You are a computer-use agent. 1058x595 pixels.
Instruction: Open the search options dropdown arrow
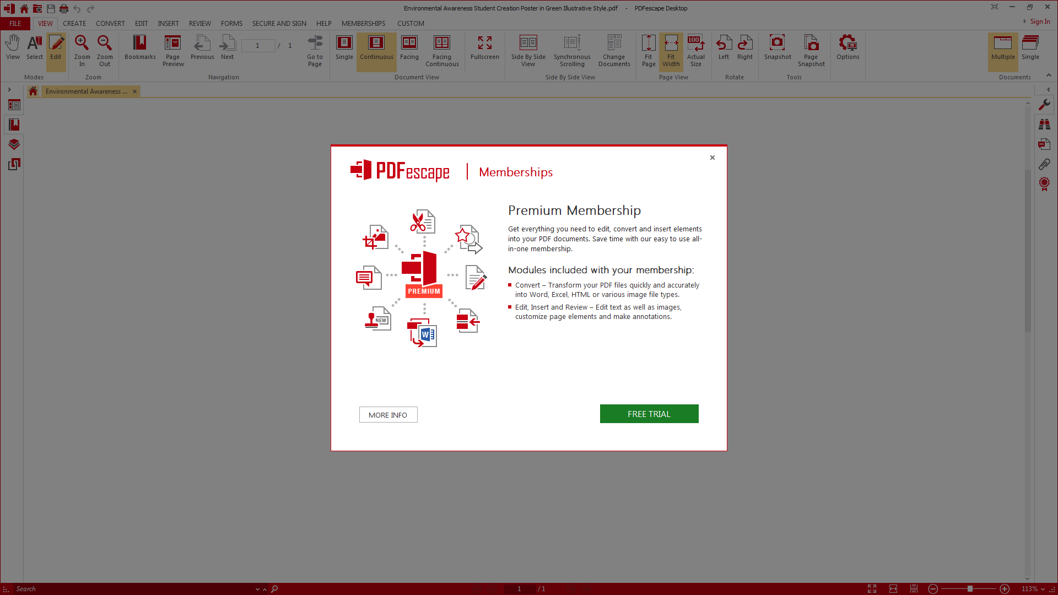coord(257,589)
